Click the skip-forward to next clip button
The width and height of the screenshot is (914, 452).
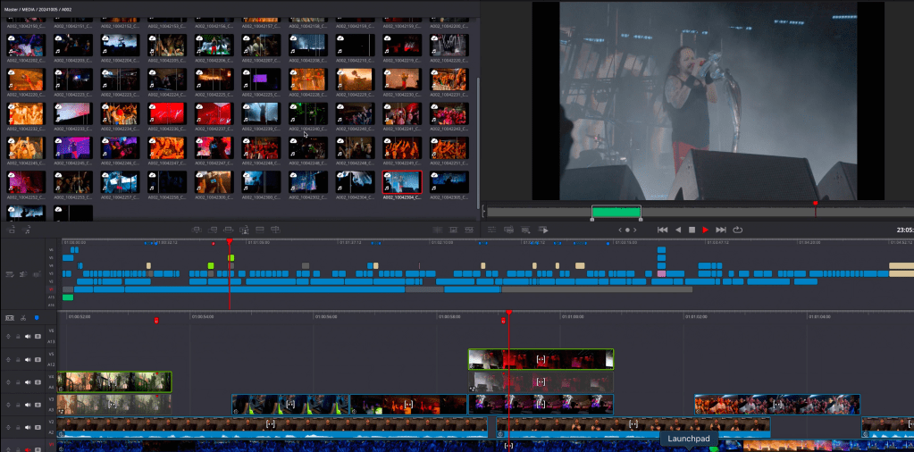[721, 230]
